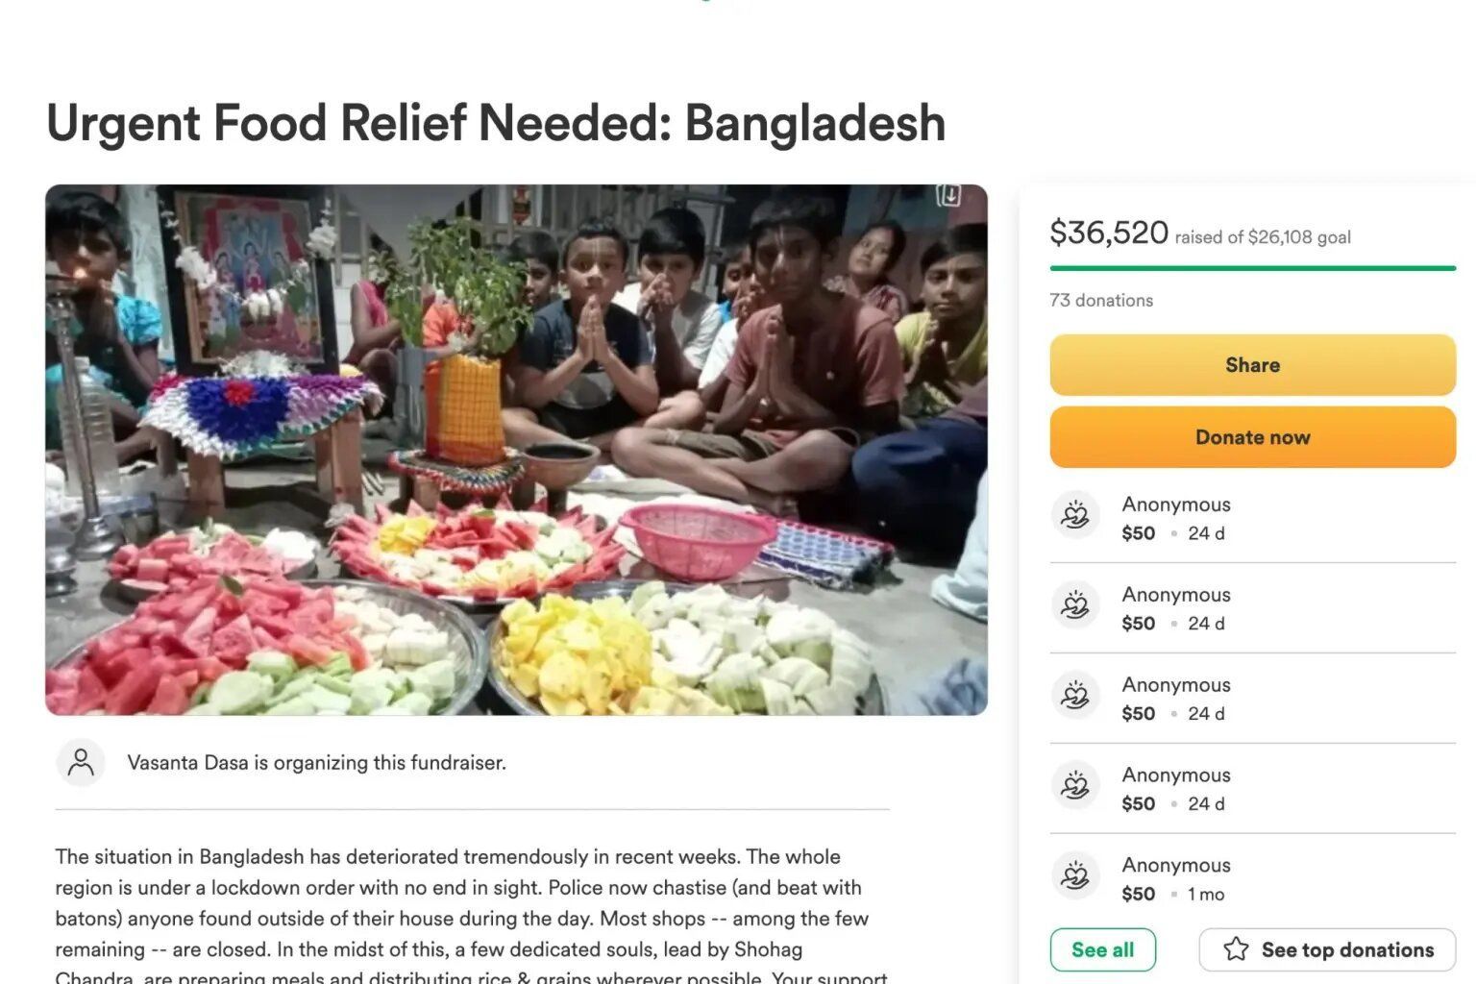Click the heart-hands icon of the 1 mo donation
Viewport: 1476px width, 984px height.
tap(1075, 877)
